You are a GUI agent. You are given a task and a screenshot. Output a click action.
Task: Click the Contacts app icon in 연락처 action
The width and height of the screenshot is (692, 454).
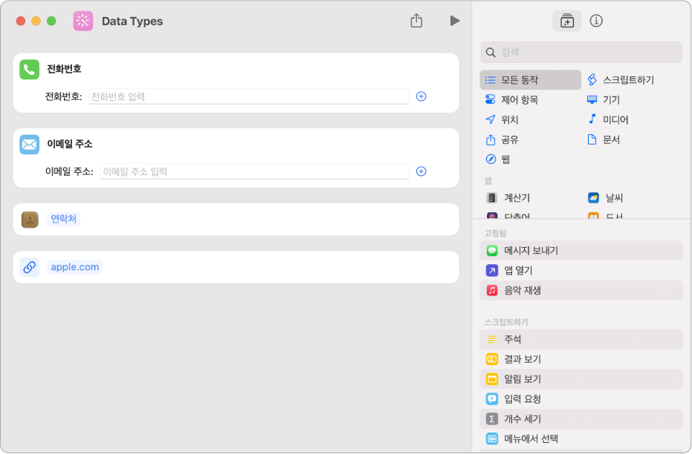click(x=30, y=220)
